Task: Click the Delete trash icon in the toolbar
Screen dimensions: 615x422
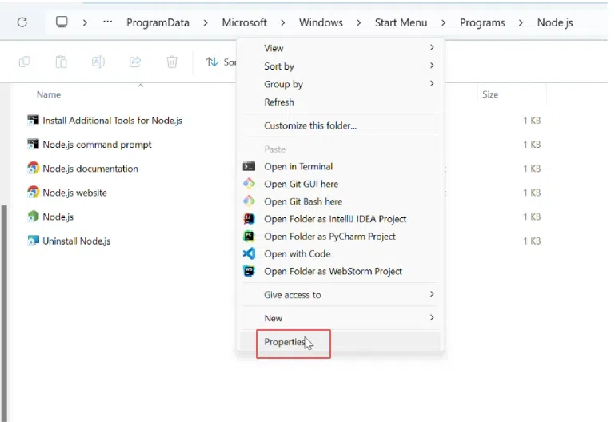Action: click(172, 62)
